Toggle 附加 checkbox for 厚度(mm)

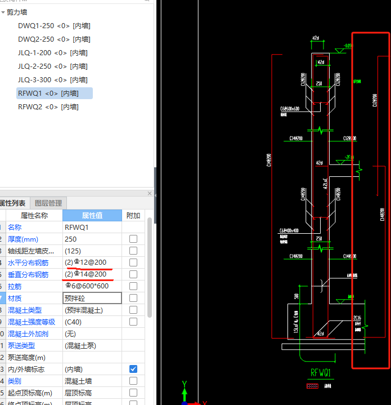(133, 239)
